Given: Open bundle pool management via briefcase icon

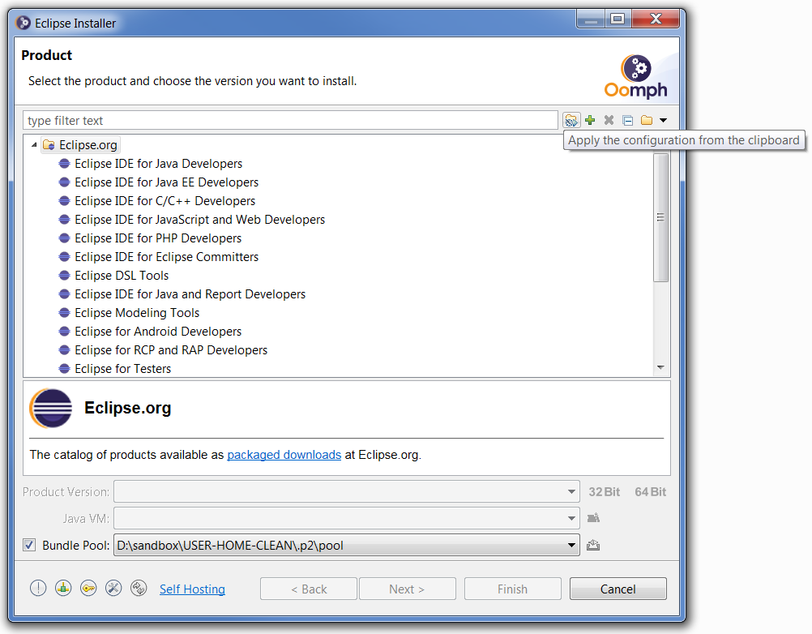Looking at the screenshot, I should 593,545.
